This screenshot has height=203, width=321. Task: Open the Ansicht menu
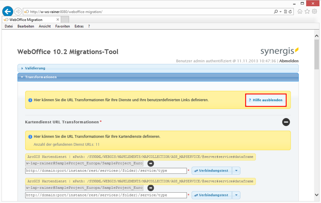click(45, 26)
